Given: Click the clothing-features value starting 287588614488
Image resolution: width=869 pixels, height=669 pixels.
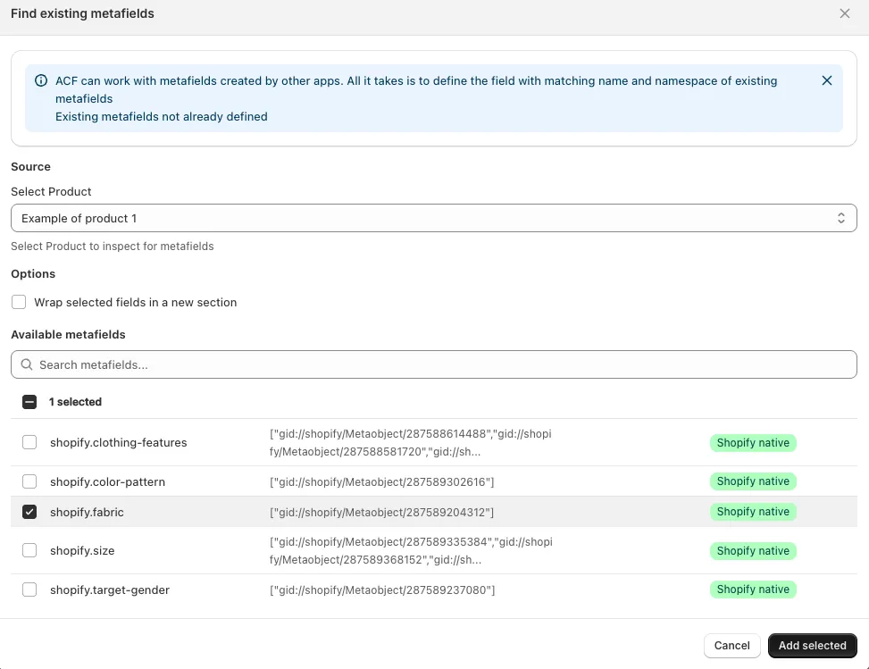Looking at the screenshot, I should click(x=411, y=443).
